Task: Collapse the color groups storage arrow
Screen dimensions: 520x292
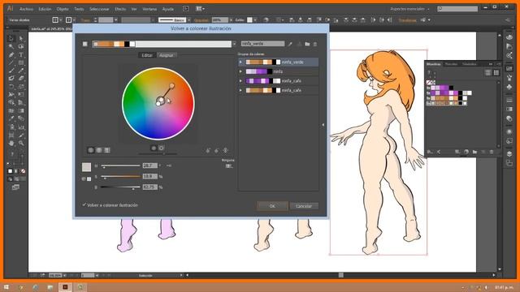Action: [323, 125]
